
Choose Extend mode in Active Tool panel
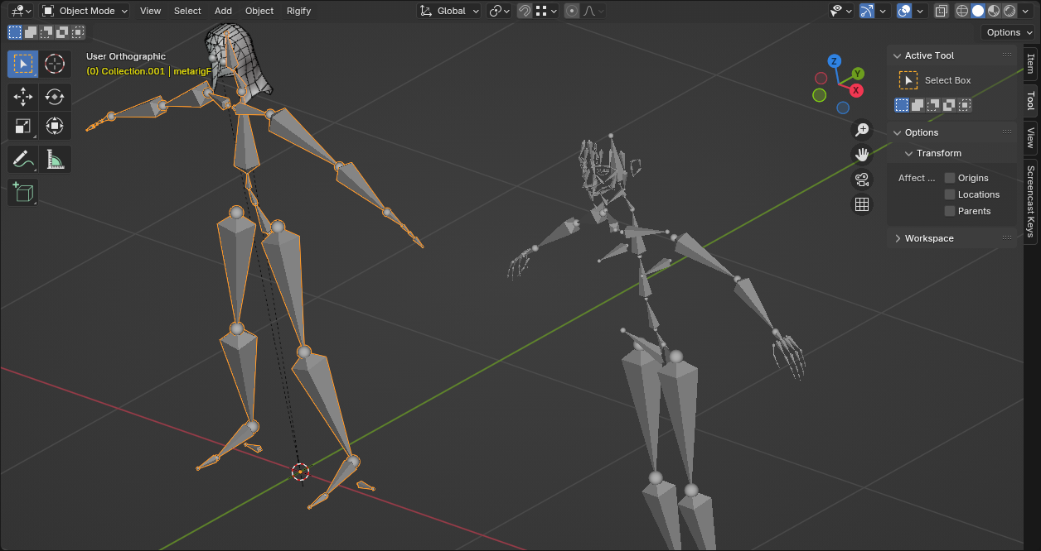coord(918,105)
